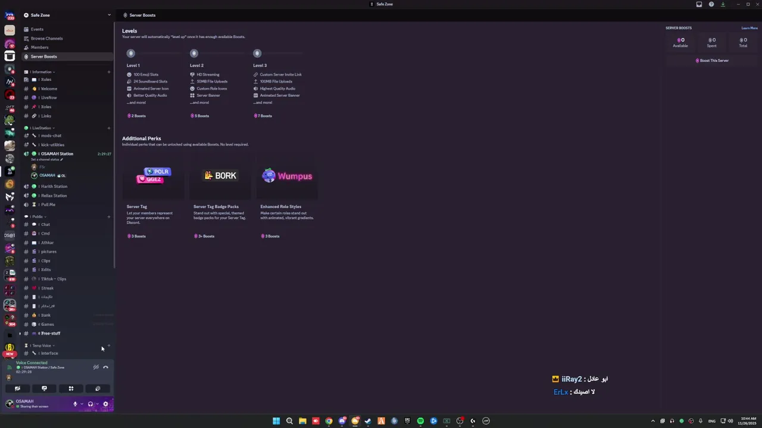Click the green download update icon
762x428 pixels.
(723, 4)
